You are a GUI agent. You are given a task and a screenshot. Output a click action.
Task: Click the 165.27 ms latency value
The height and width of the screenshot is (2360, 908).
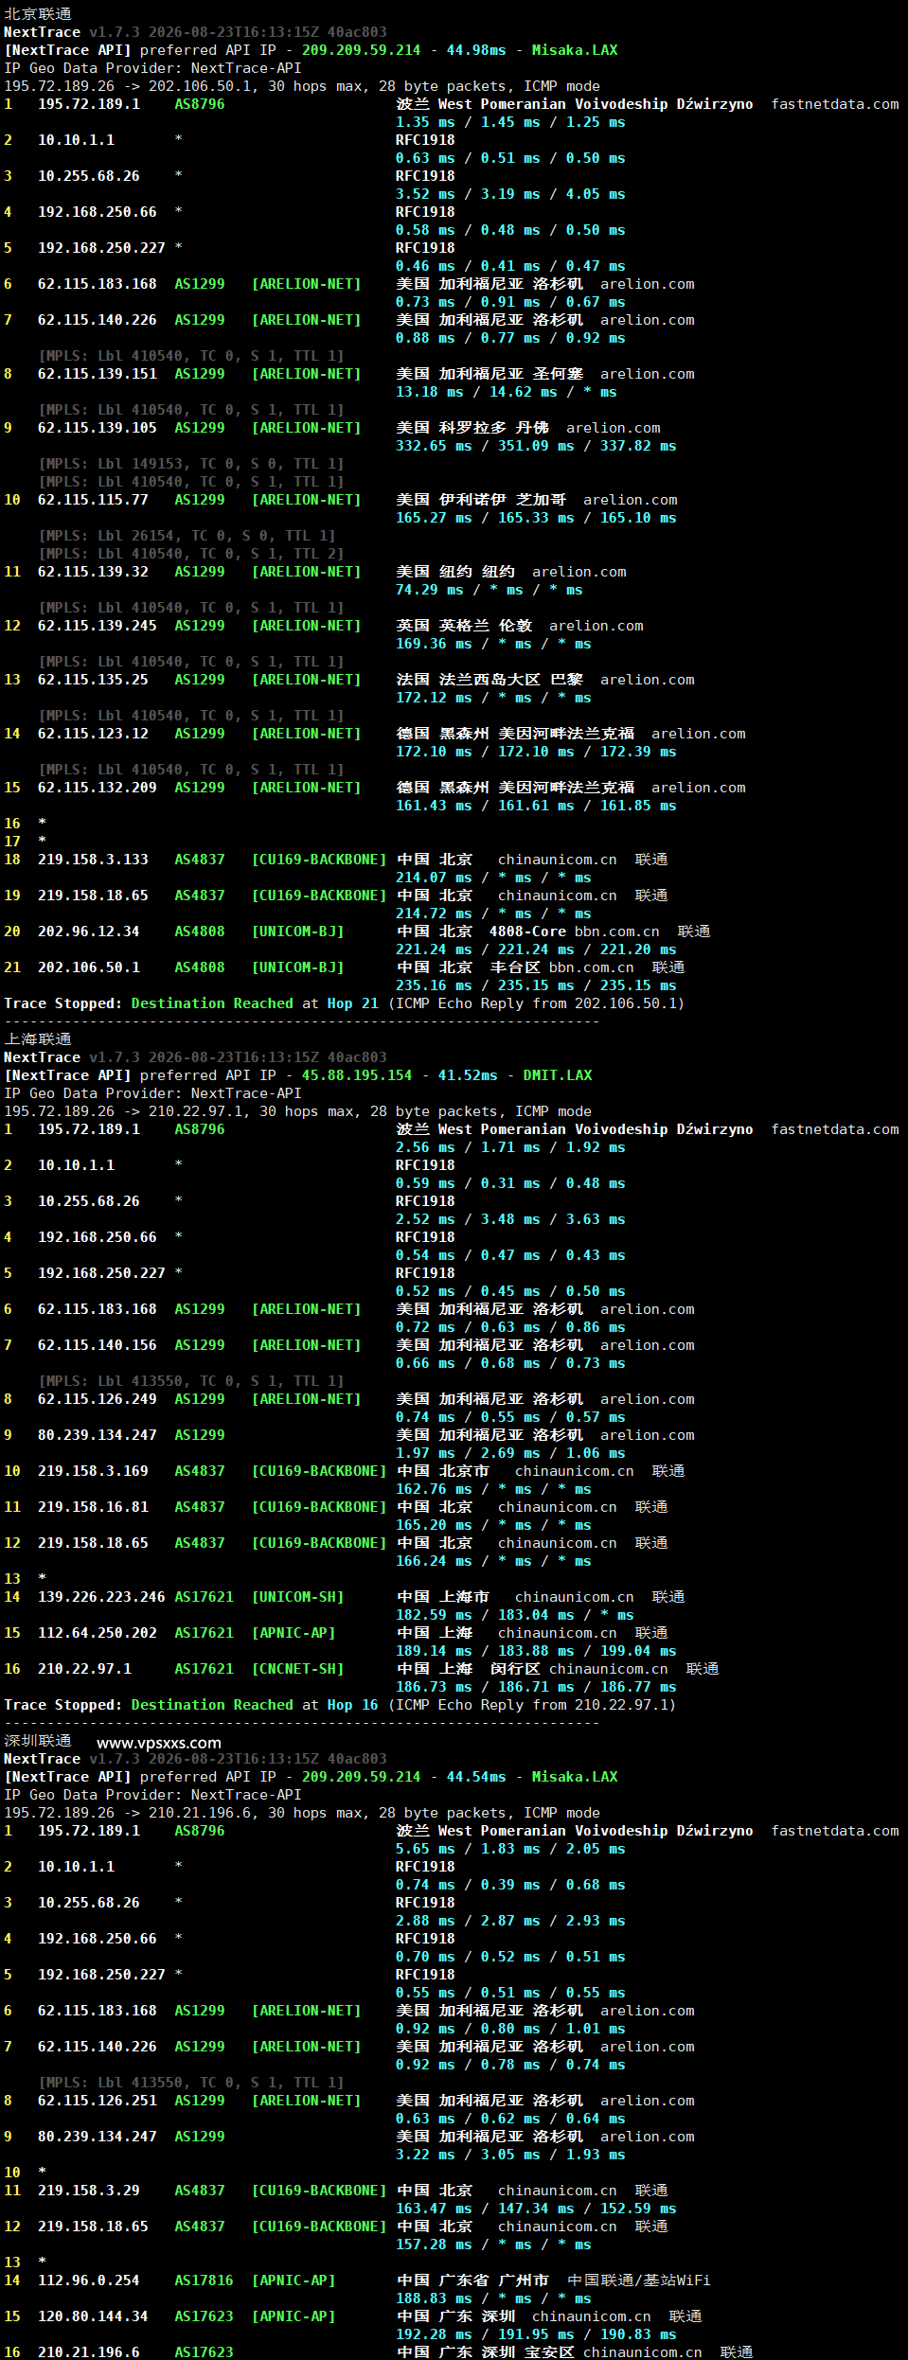[x=434, y=518]
